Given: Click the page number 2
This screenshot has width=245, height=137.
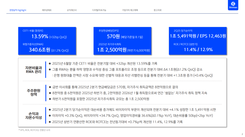Looking at the screenshot, I should point(242,134).
